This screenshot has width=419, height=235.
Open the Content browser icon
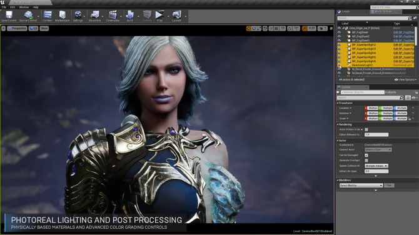pos(48,16)
